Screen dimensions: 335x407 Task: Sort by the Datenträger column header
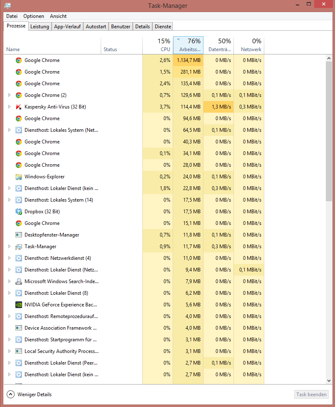click(218, 45)
